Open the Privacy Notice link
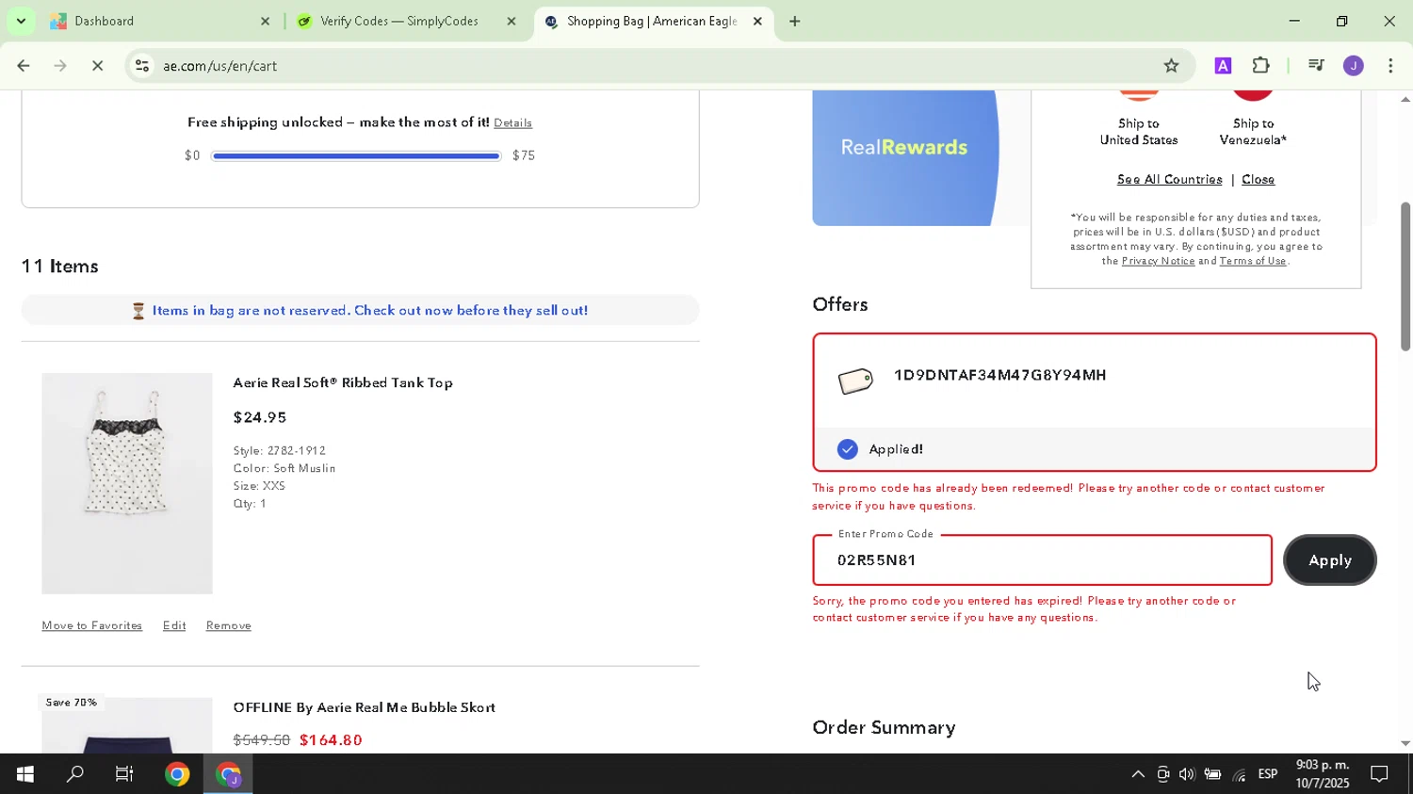 coord(1158,261)
